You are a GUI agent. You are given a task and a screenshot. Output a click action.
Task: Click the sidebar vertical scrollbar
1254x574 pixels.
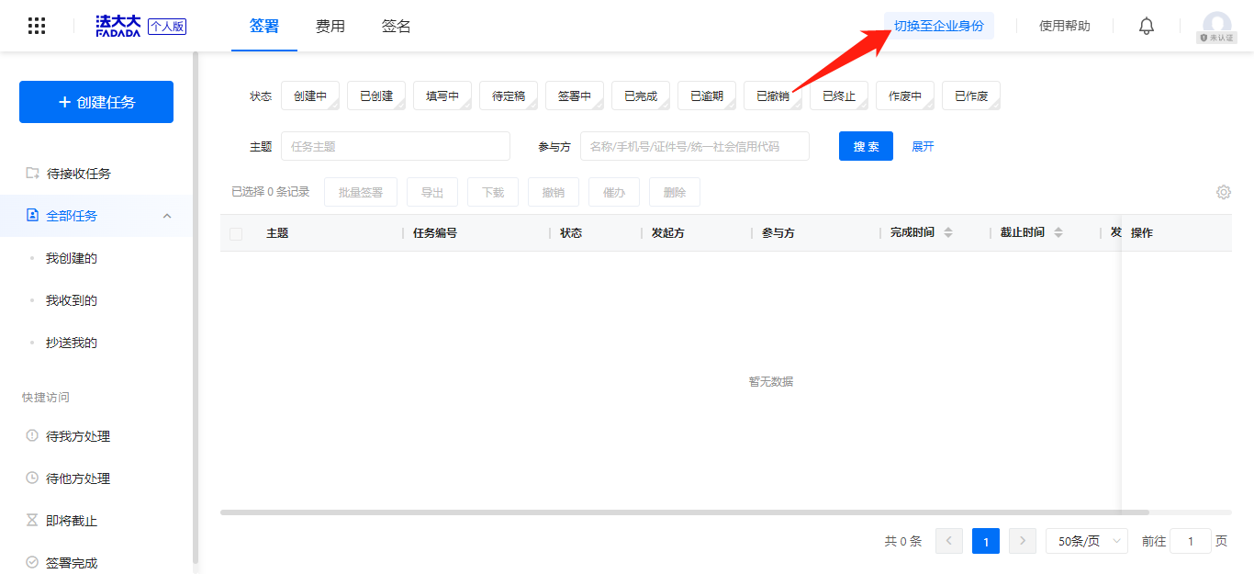tap(195, 308)
